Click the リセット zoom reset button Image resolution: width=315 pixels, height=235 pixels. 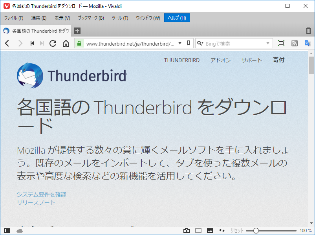237,231
